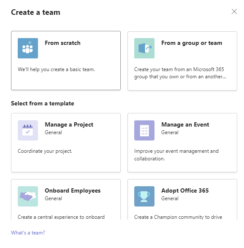Viewport: 244px width, 248px height.
Task: Click the Manage an Event checklist icon
Action: (144, 130)
